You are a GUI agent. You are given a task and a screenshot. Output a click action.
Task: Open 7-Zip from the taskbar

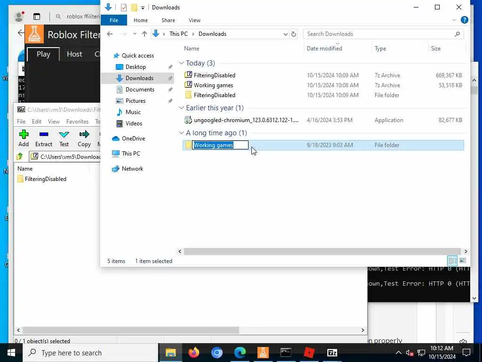(x=332, y=353)
